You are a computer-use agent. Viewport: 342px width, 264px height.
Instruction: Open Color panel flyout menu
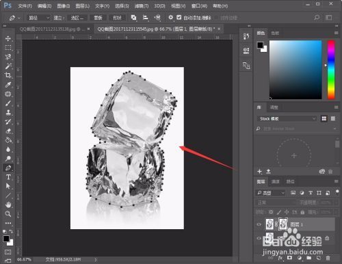(337, 33)
